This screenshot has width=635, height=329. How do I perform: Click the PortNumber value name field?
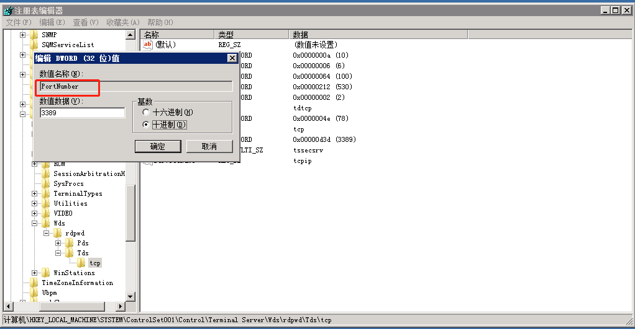[136, 86]
